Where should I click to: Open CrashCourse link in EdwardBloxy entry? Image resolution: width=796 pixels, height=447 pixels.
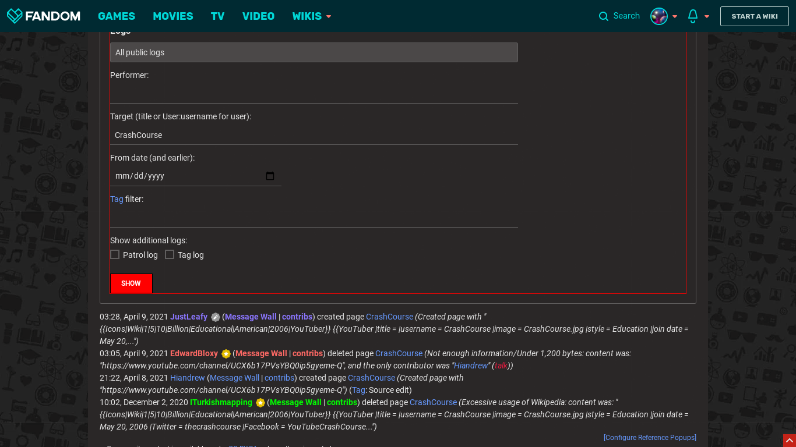click(x=399, y=353)
